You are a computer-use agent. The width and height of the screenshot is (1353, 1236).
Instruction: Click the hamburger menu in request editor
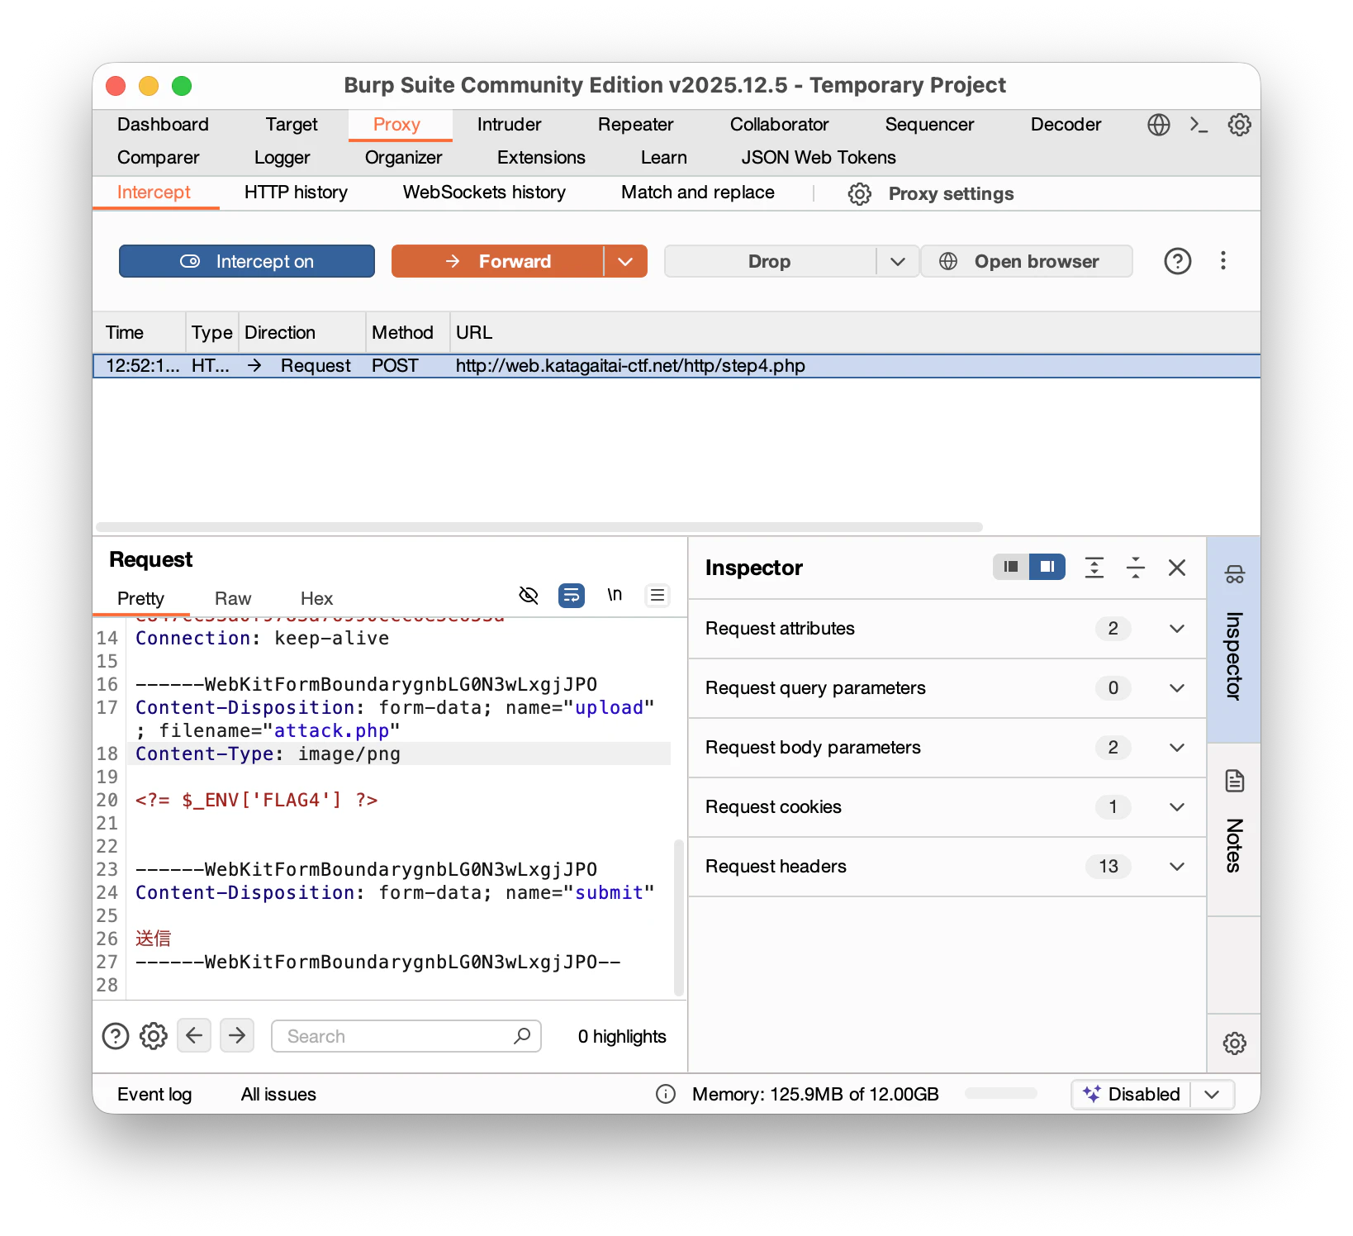point(658,595)
